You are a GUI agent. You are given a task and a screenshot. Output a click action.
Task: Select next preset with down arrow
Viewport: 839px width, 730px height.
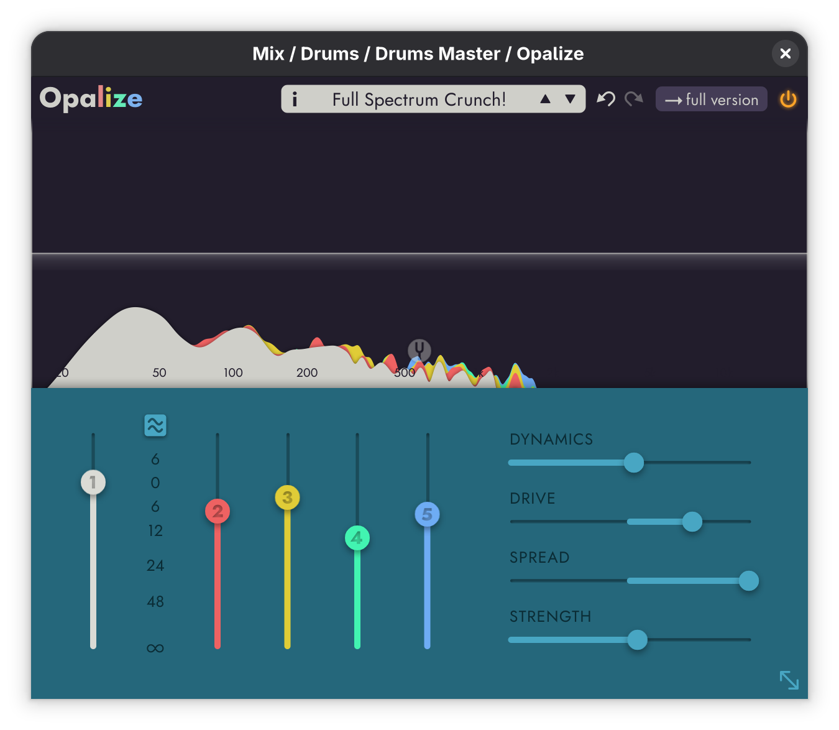click(570, 99)
